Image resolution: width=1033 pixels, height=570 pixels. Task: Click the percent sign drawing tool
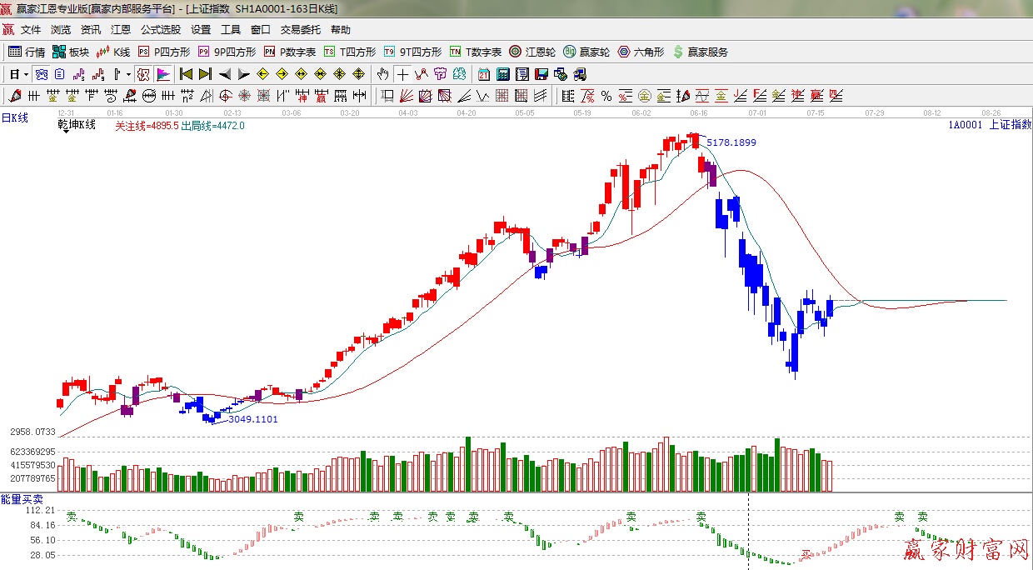[606, 96]
